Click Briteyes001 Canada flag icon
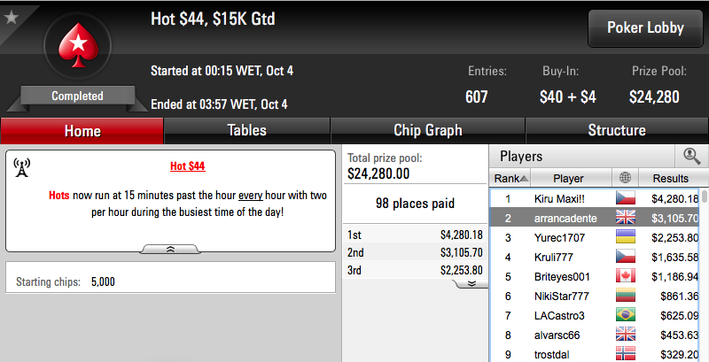 pyautogui.click(x=626, y=276)
